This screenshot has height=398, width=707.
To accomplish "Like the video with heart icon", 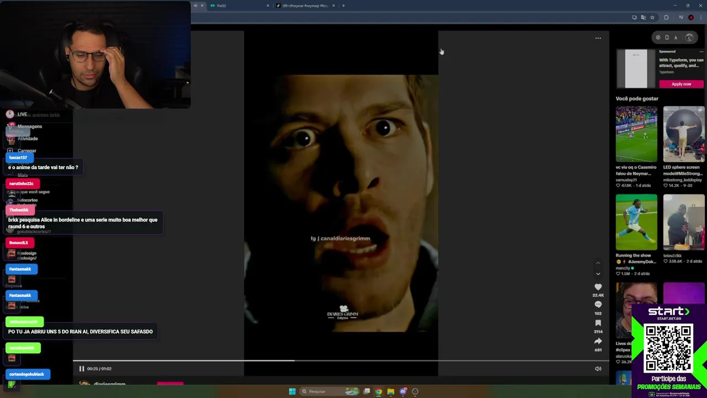I will [598, 287].
